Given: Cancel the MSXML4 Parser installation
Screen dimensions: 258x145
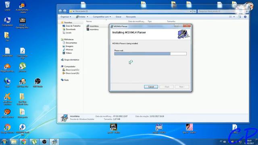Looking at the screenshot, I should point(151,87).
